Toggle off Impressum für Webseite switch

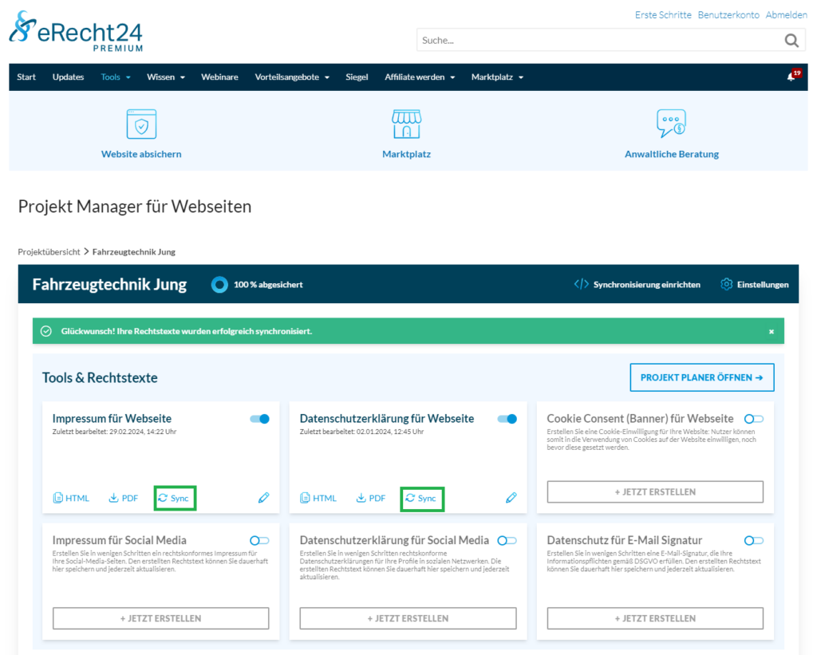pyautogui.click(x=259, y=419)
